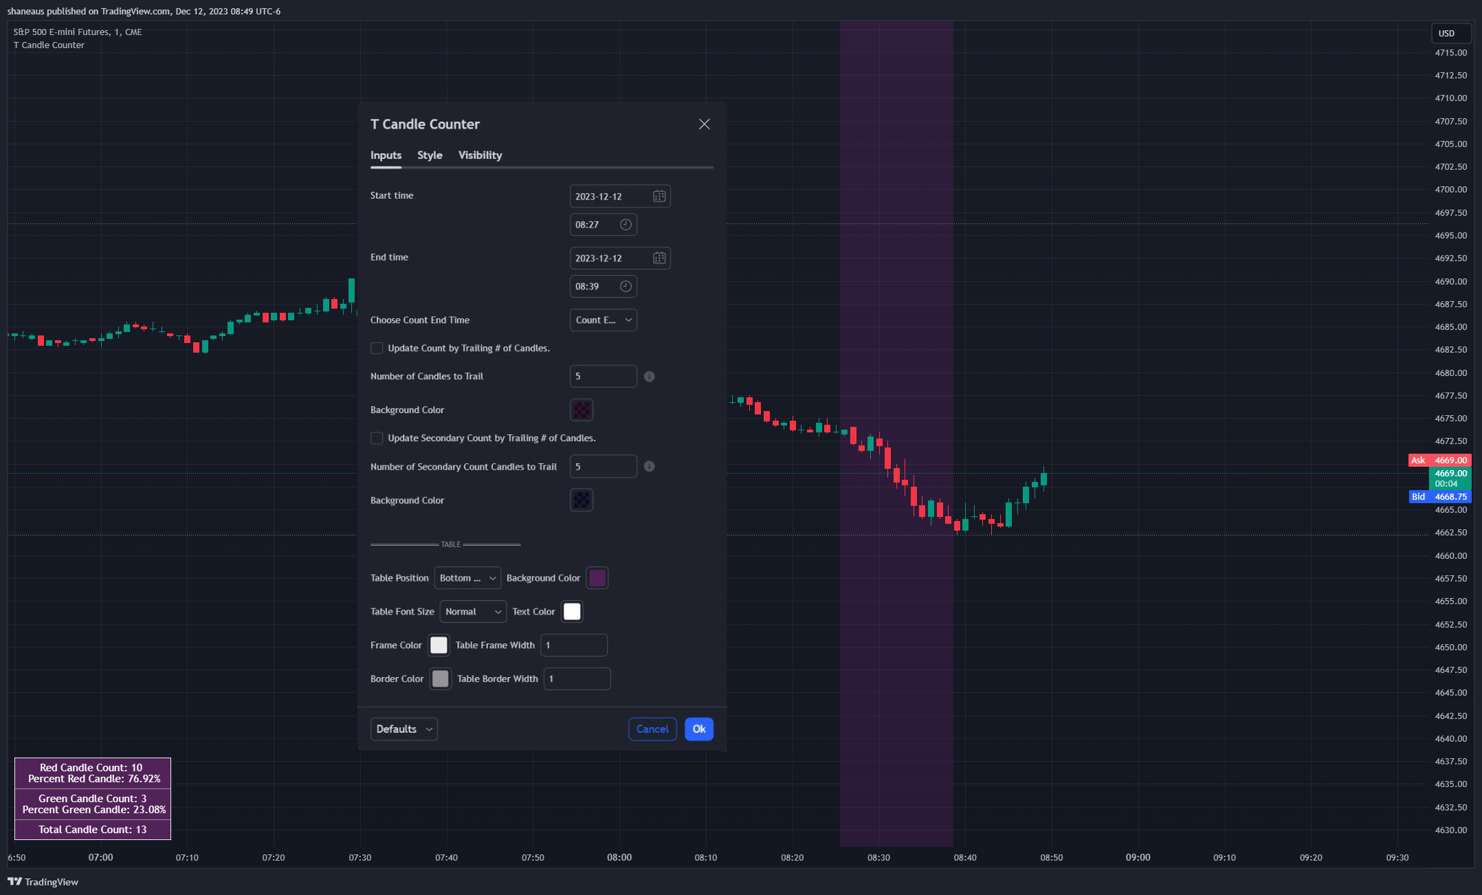The height and width of the screenshot is (895, 1482).
Task: Open the End time calendar picker icon
Action: pyautogui.click(x=659, y=258)
